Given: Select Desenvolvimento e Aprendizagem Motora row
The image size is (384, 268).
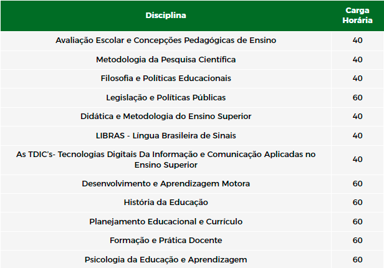Looking at the screenshot, I should click(x=192, y=184).
